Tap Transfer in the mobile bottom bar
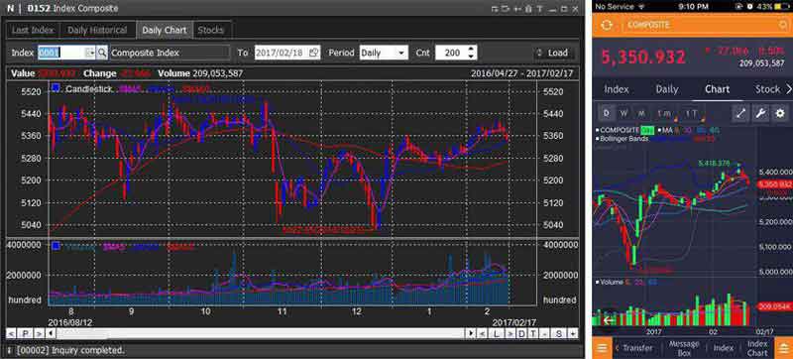The image size is (793, 359). point(637,348)
